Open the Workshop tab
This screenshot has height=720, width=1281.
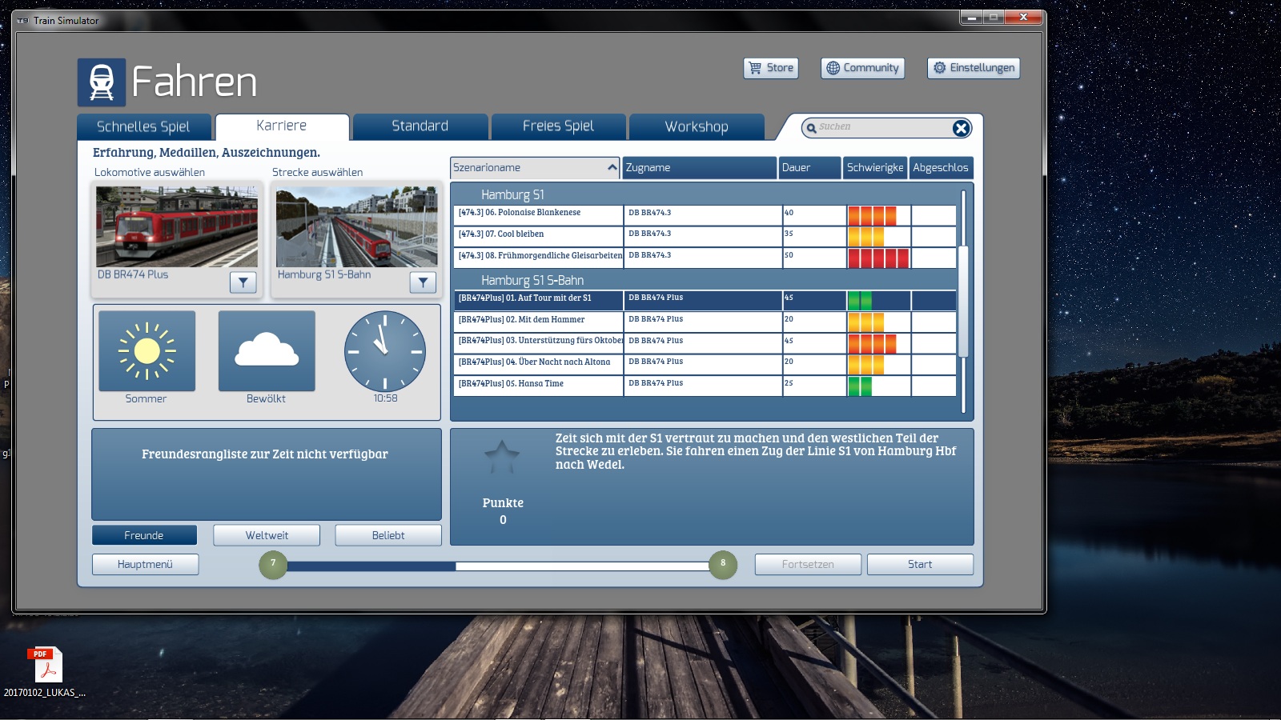pyautogui.click(x=697, y=126)
